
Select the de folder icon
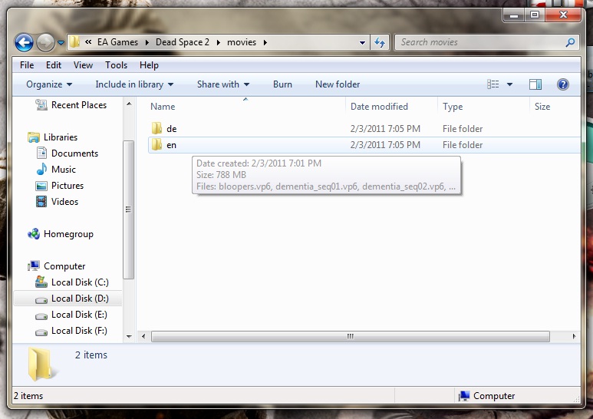pyautogui.click(x=156, y=129)
